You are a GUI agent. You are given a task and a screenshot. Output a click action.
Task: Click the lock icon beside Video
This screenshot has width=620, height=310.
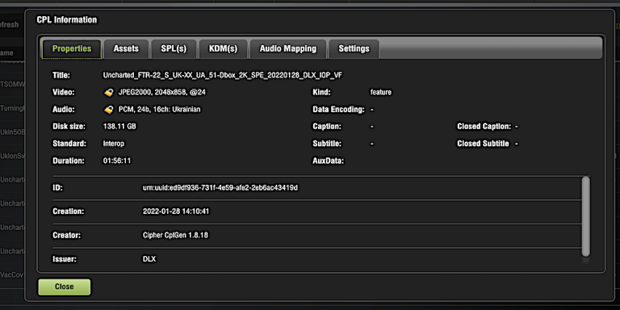tap(109, 93)
